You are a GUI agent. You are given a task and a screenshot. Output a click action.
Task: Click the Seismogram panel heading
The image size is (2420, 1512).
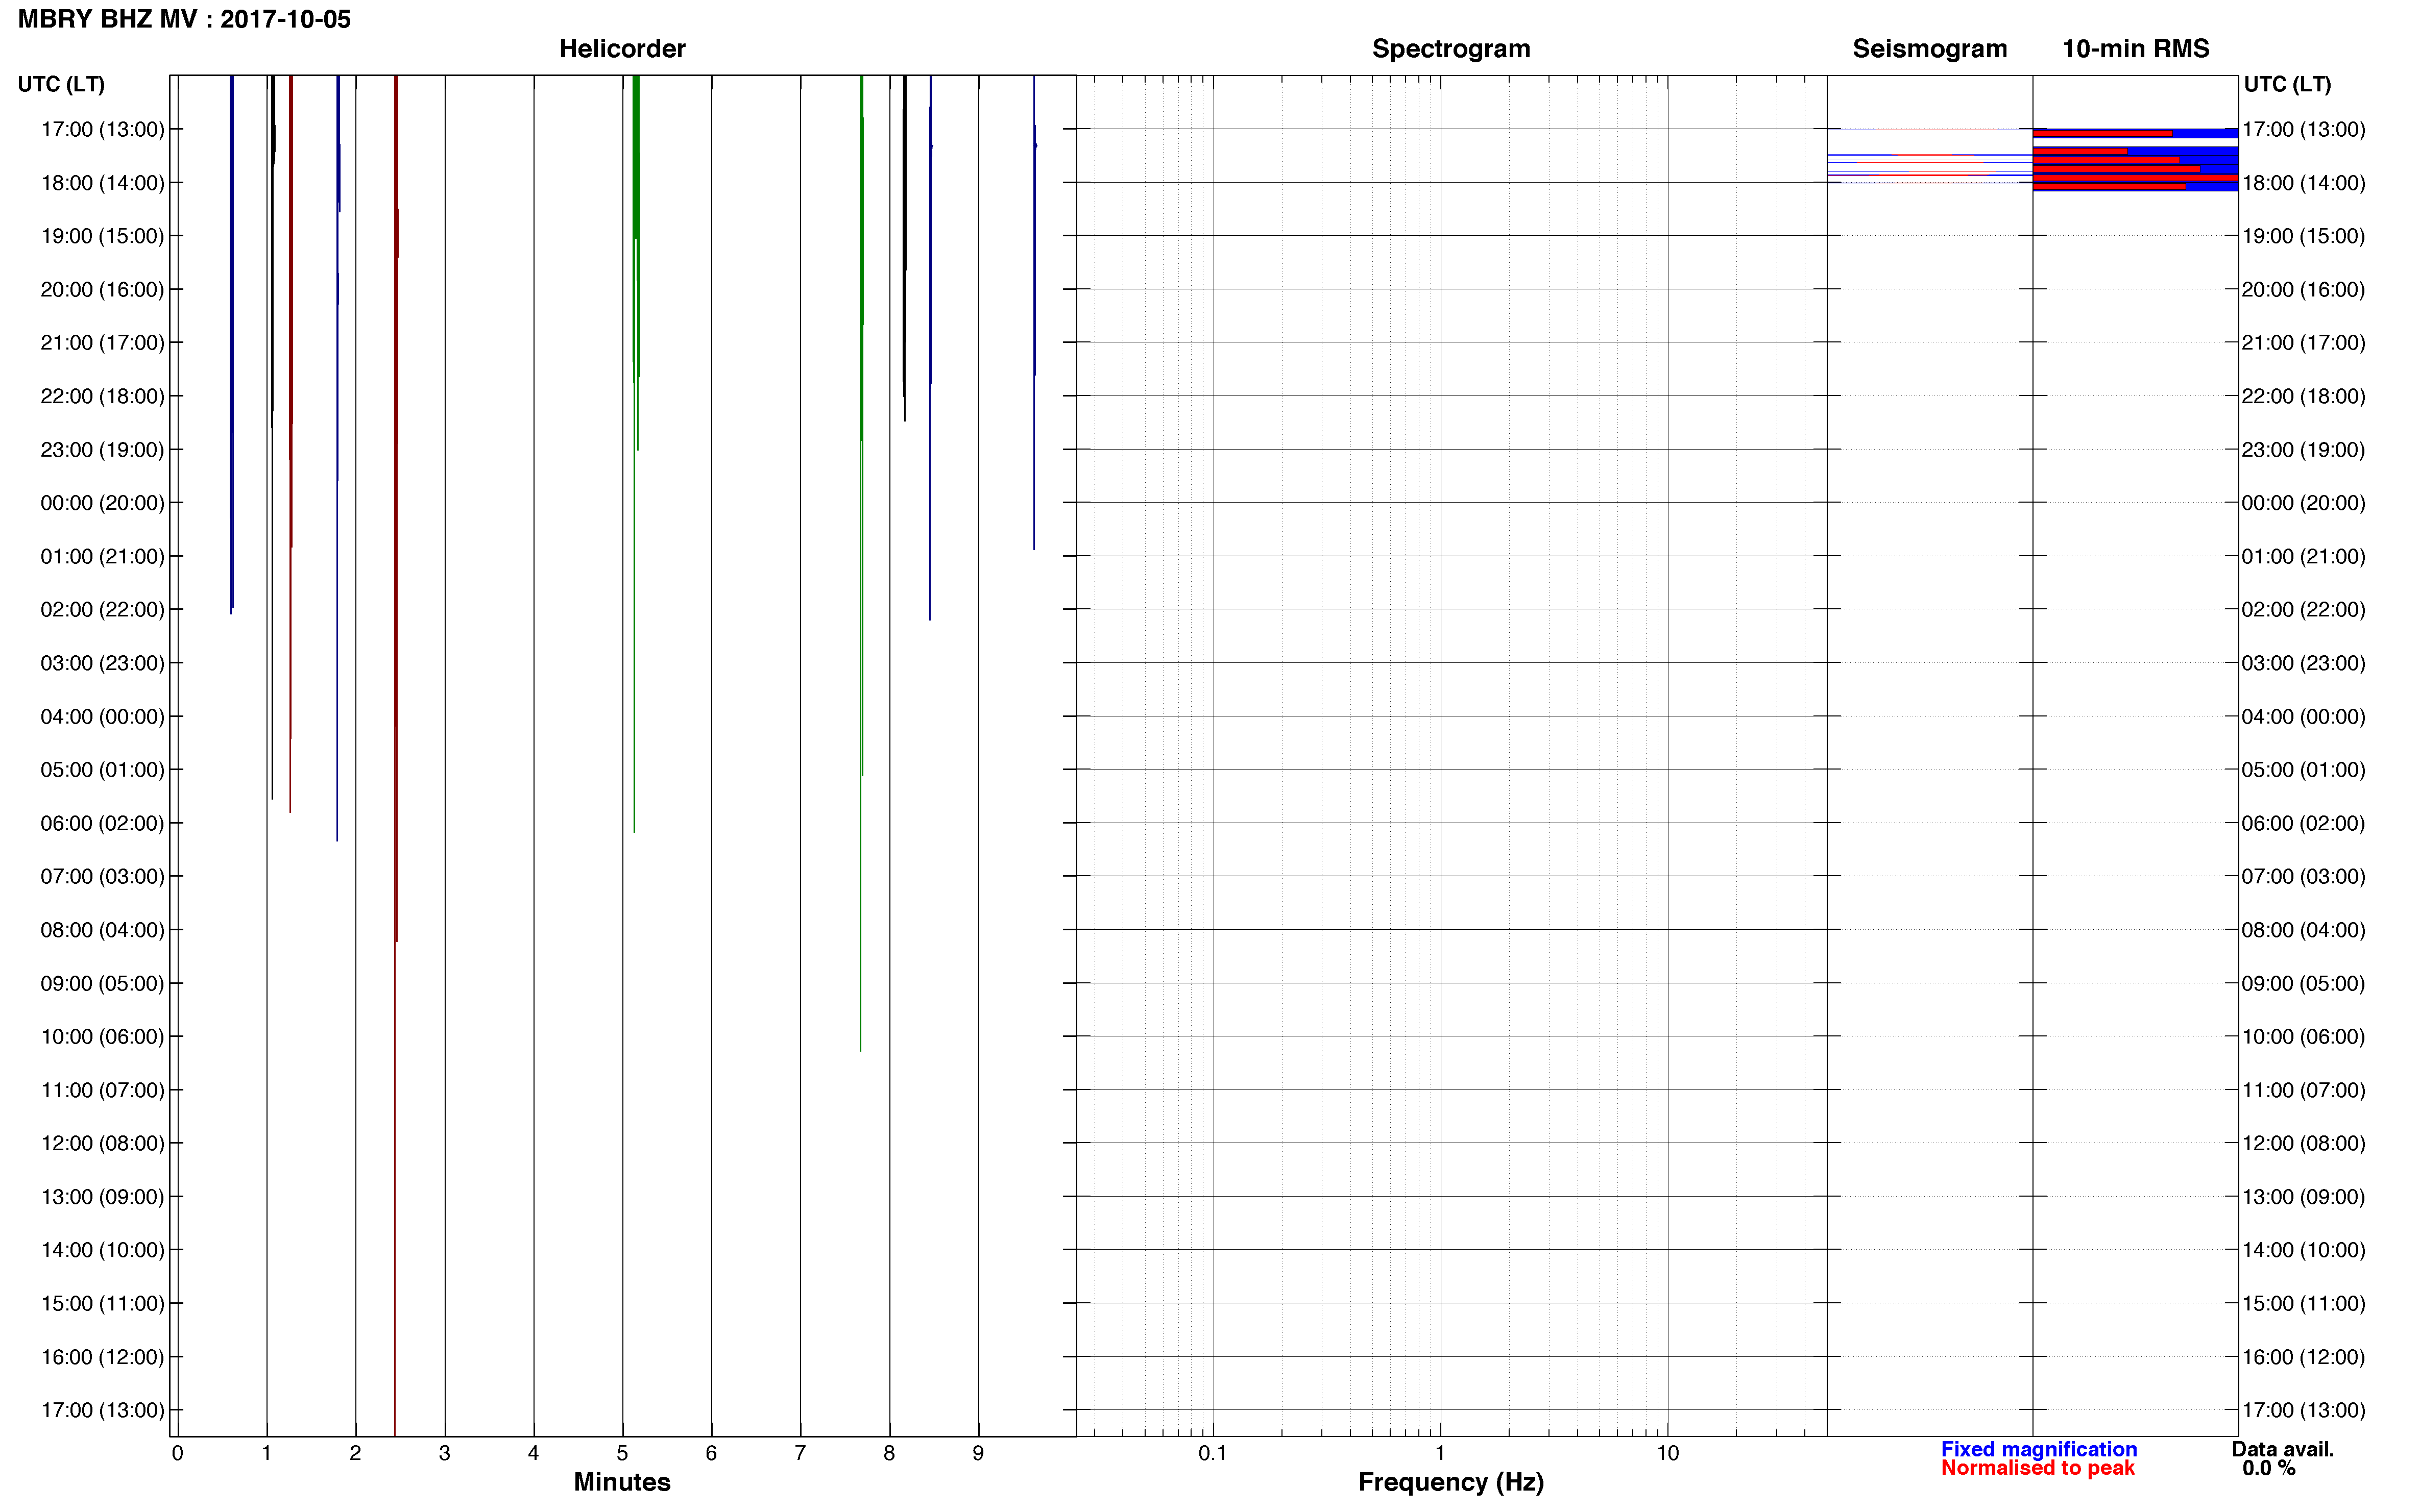(x=1930, y=48)
